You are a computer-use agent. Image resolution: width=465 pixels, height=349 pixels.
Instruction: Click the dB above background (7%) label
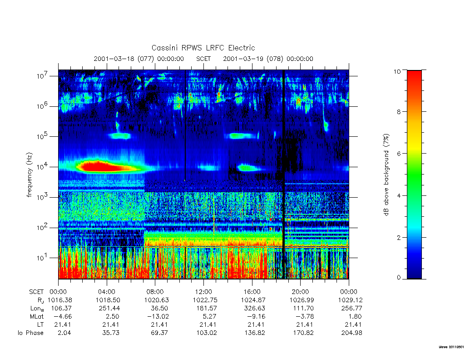[386, 175]
